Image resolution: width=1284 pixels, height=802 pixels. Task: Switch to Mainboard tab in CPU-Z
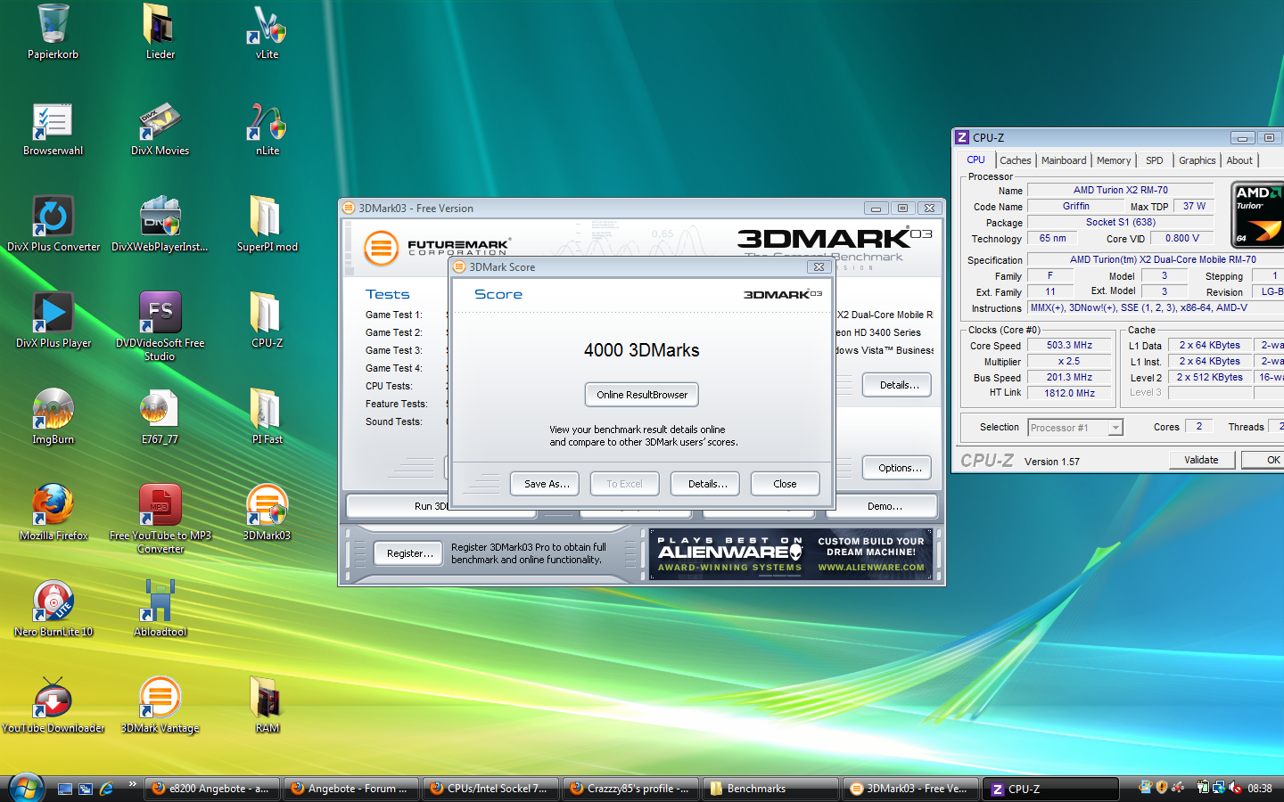(1064, 160)
